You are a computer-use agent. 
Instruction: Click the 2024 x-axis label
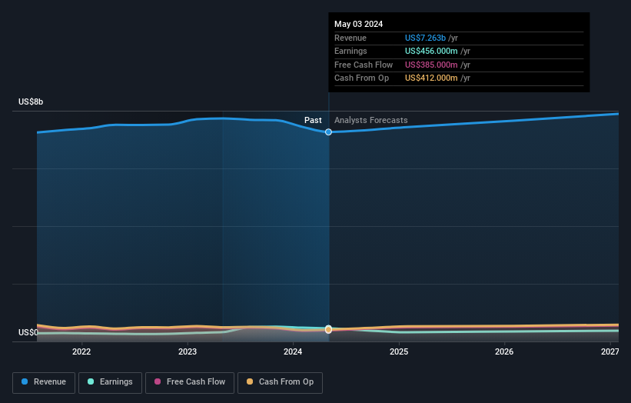click(x=293, y=351)
